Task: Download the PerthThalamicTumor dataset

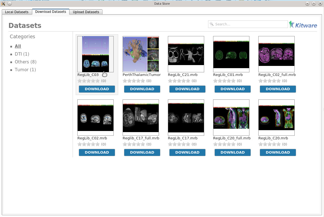Action: tap(142, 89)
